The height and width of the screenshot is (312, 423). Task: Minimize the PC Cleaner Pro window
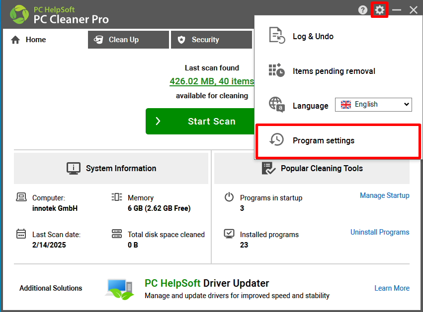click(x=397, y=10)
